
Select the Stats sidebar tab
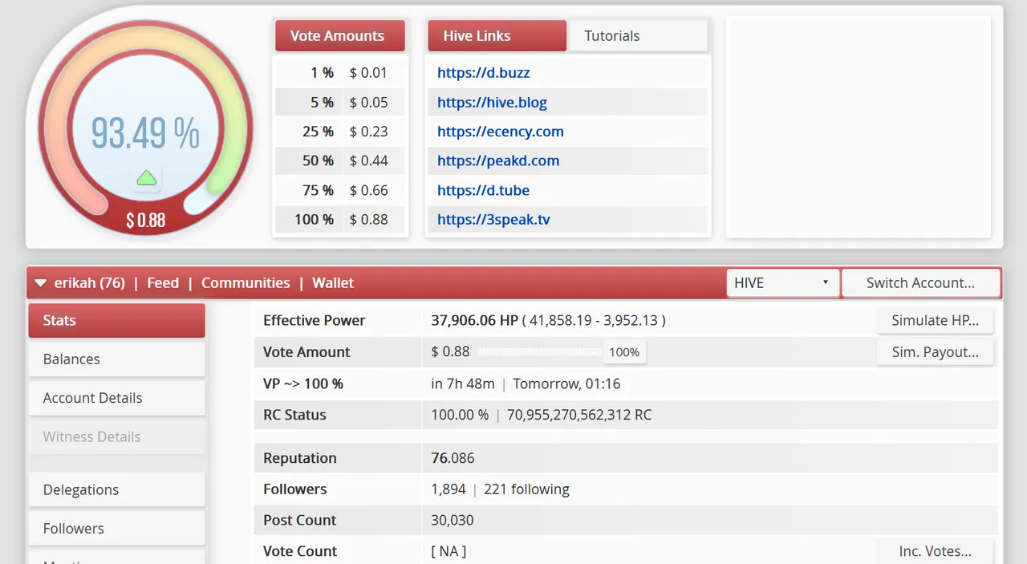click(116, 320)
